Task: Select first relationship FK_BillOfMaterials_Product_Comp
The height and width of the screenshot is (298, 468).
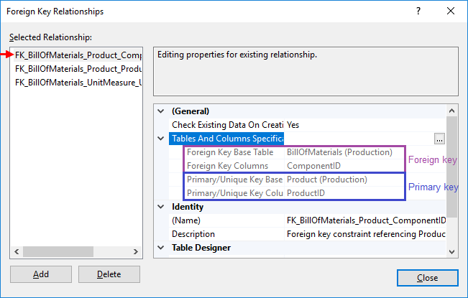Action: 78,55
